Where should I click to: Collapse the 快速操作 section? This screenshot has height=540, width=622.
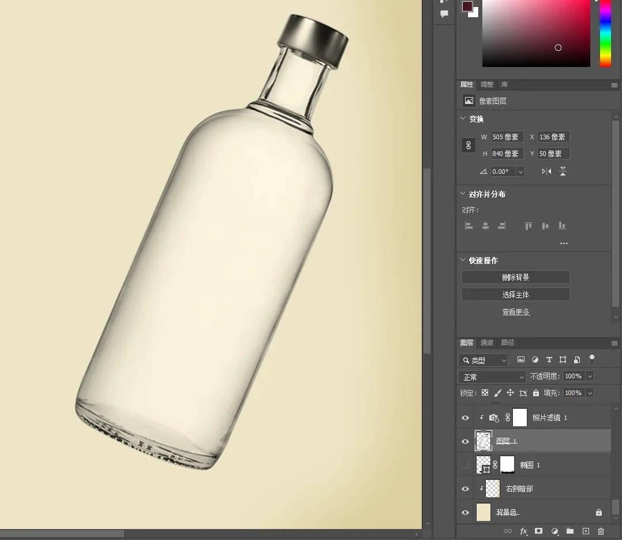click(x=463, y=260)
